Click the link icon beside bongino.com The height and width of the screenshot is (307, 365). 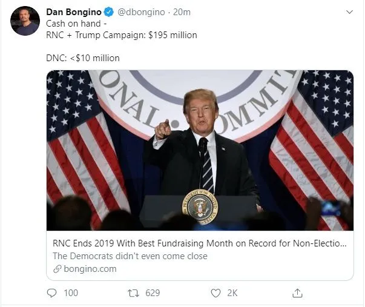point(57,269)
